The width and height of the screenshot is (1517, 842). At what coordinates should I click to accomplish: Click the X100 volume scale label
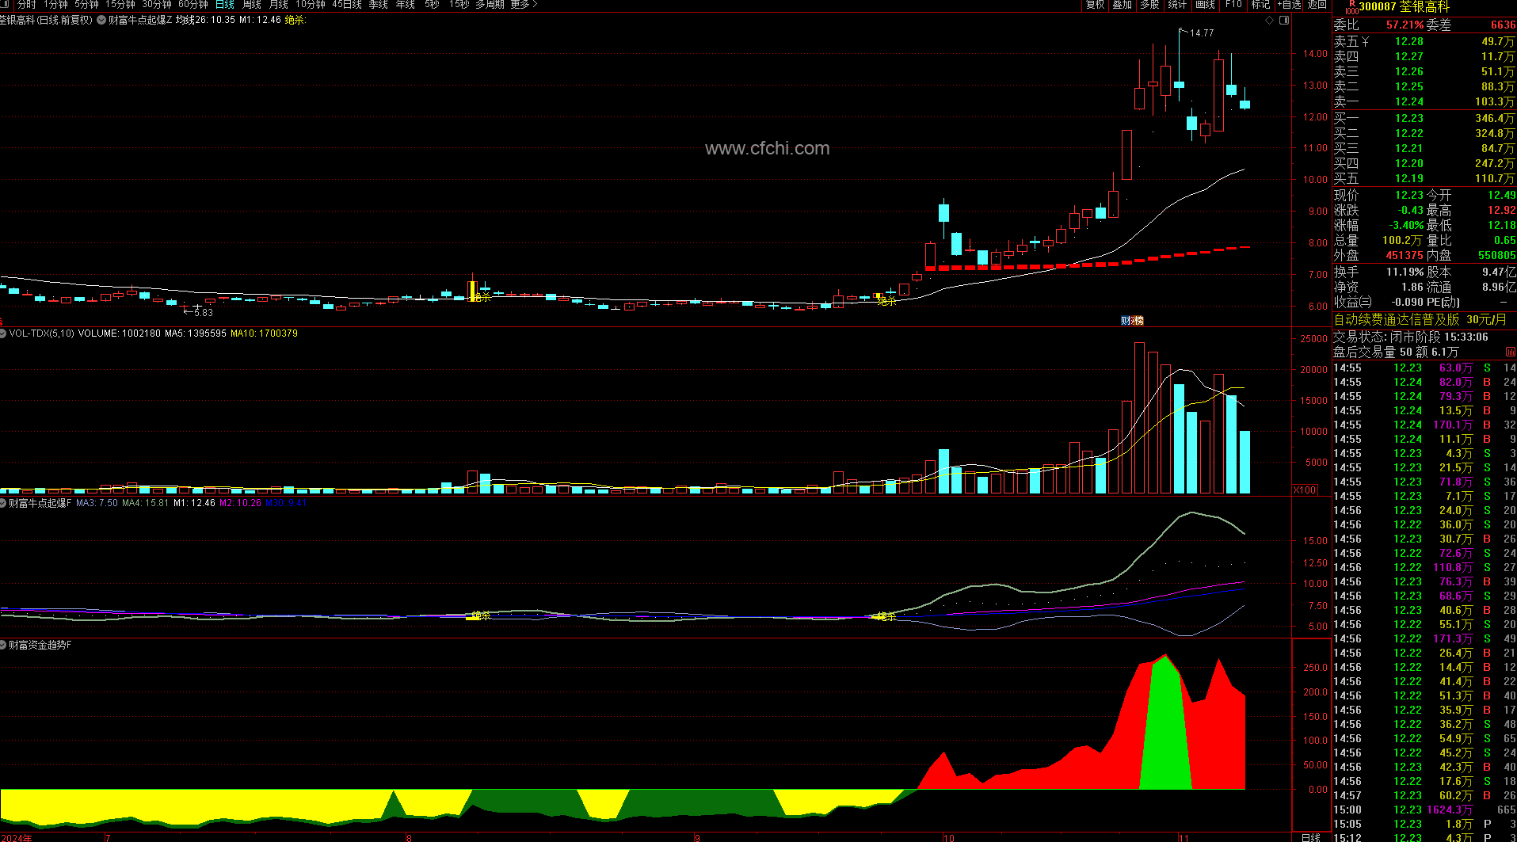[x=1305, y=490]
